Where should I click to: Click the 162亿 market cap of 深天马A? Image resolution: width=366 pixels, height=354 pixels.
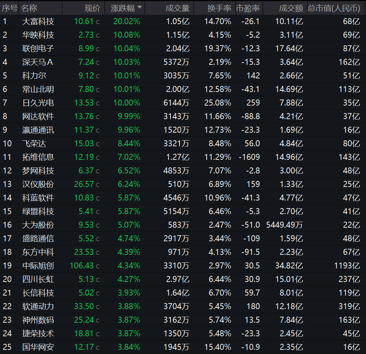349,62
